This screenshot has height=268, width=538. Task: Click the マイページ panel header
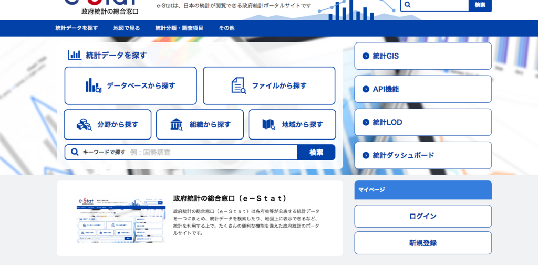coord(423,190)
